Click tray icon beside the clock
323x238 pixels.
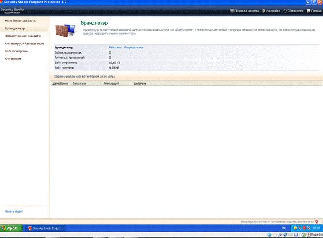(309, 228)
